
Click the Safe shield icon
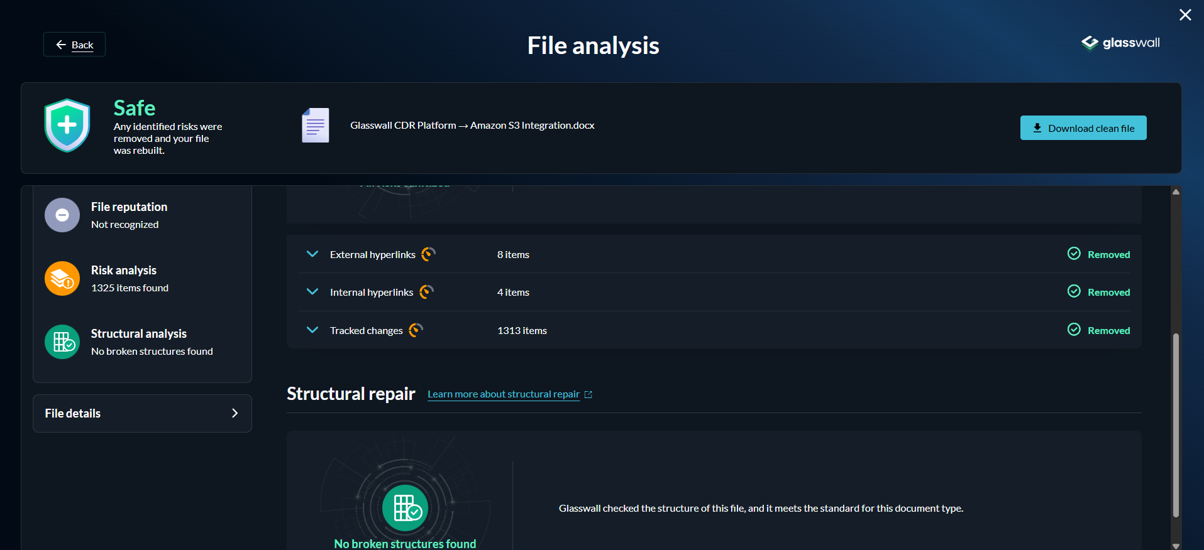coord(67,125)
